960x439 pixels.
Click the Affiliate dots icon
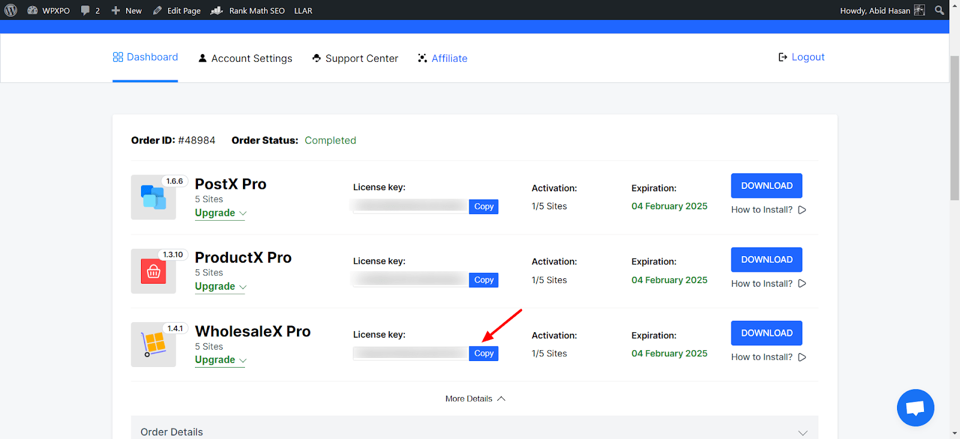pyautogui.click(x=422, y=58)
